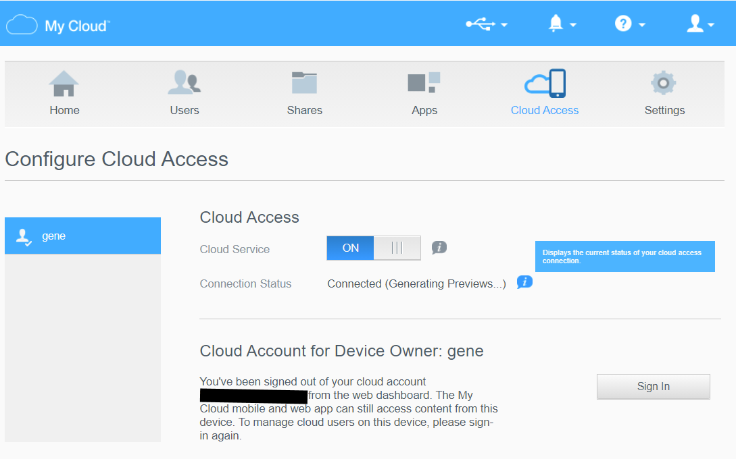The height and width of the screenshot is (459, 736).
Task: Open the Settings tab
Action: tap(664, 93)
